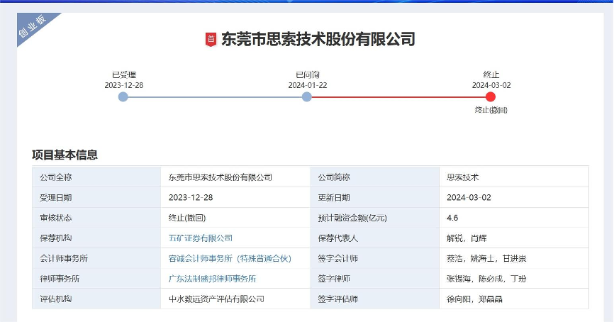Click the 更新日期 table label

(x=334, y=198)
